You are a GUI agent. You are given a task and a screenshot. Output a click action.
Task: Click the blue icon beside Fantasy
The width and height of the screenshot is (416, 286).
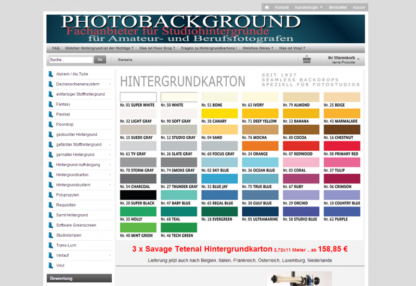(x=51, y=104)
